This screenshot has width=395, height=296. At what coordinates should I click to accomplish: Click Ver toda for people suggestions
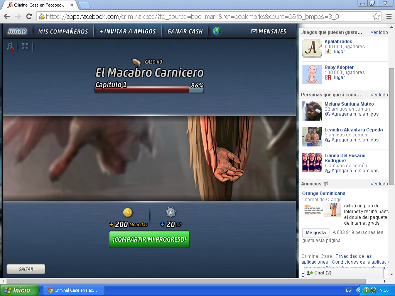point(379,95)
